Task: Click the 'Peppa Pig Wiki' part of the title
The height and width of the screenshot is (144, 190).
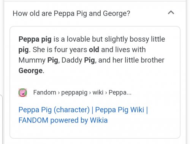Action: click(x=120, y=110)
